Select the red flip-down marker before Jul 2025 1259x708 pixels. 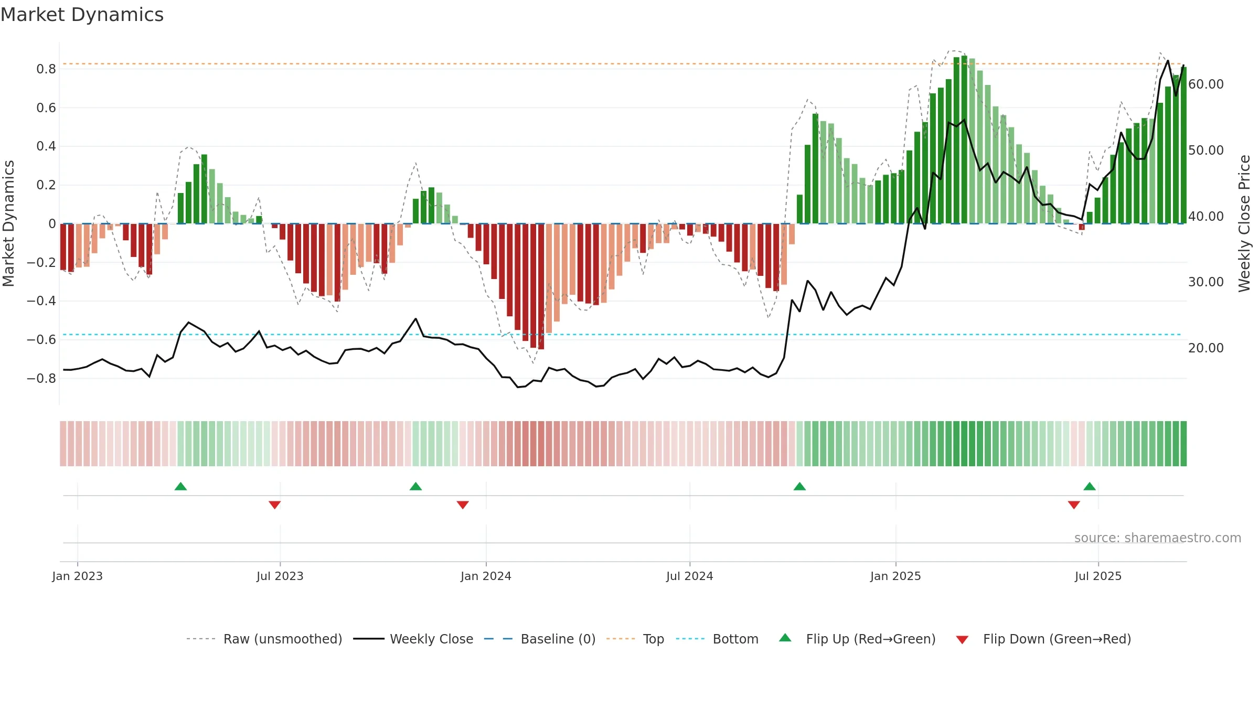(1074, 505)
